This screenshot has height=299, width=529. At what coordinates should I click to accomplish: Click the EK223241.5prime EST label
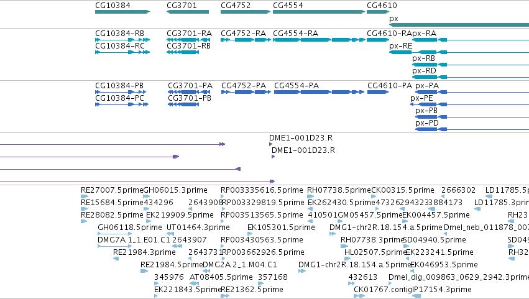pyautogui.click(x=439, y=253)
